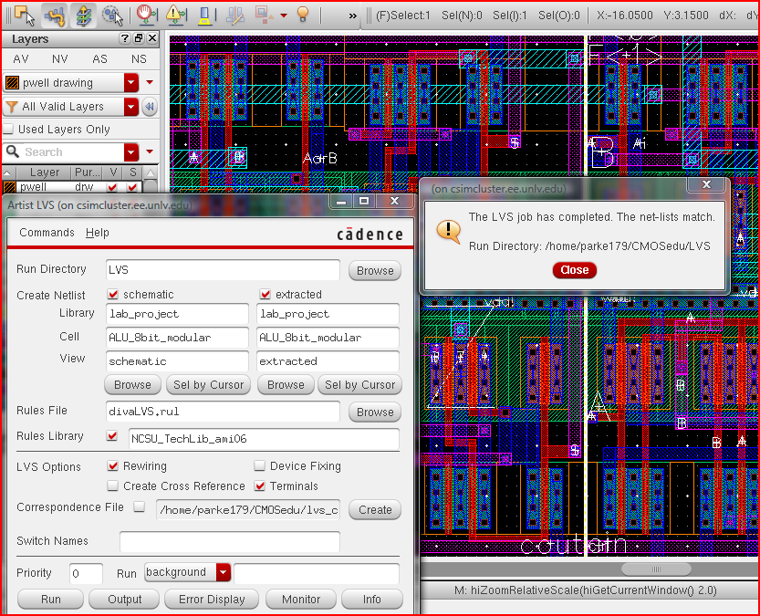Click the Switch Names input field
Viewport: 760px width, 616px height.
click(229, 541)
